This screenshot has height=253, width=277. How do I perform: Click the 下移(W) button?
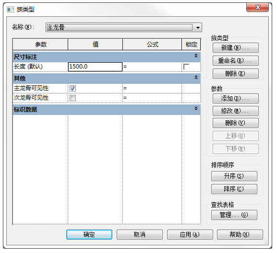[x=236, y=149]
